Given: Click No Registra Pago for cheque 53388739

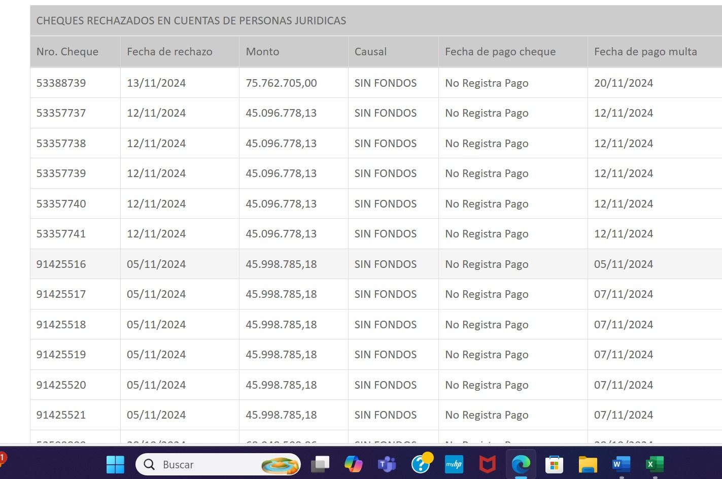Looking at the screenshot, I should (487, 83).
